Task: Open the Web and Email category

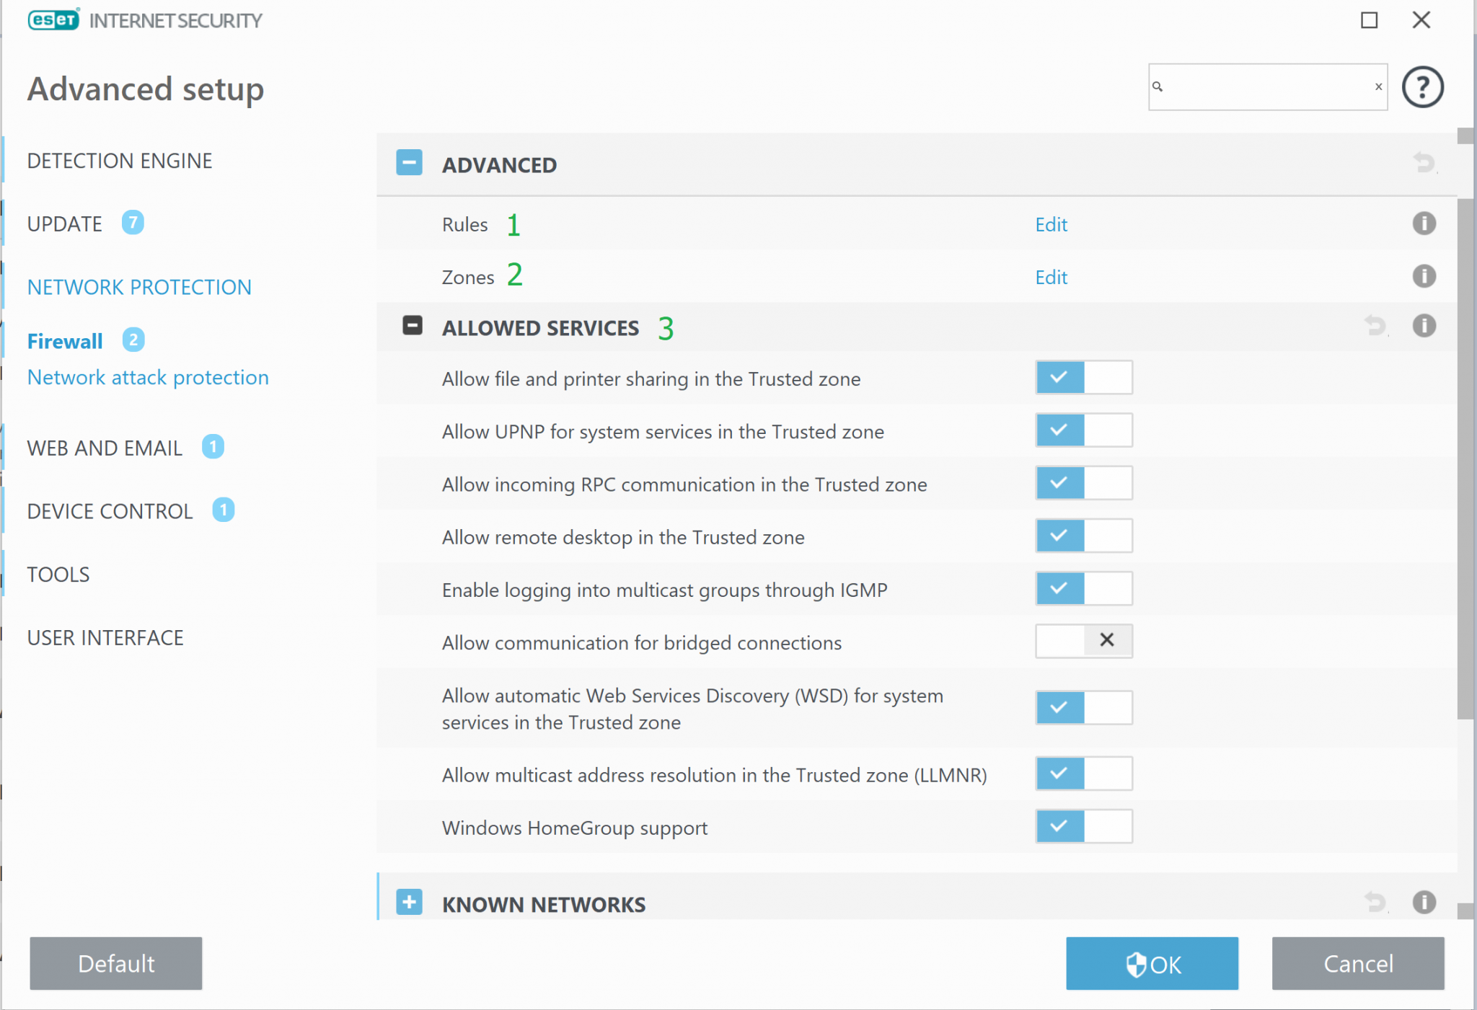Action: click(x=105, y=448)
